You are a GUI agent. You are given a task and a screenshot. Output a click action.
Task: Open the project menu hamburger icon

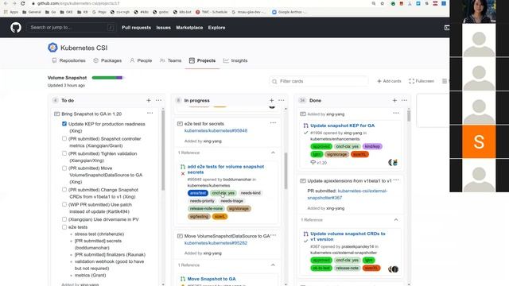tap(445, 81)
